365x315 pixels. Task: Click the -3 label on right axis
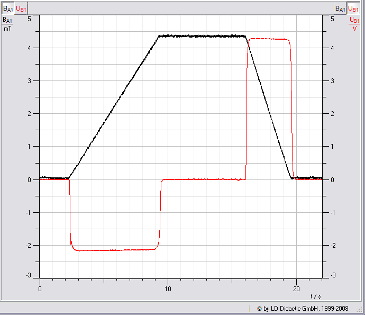332,276
